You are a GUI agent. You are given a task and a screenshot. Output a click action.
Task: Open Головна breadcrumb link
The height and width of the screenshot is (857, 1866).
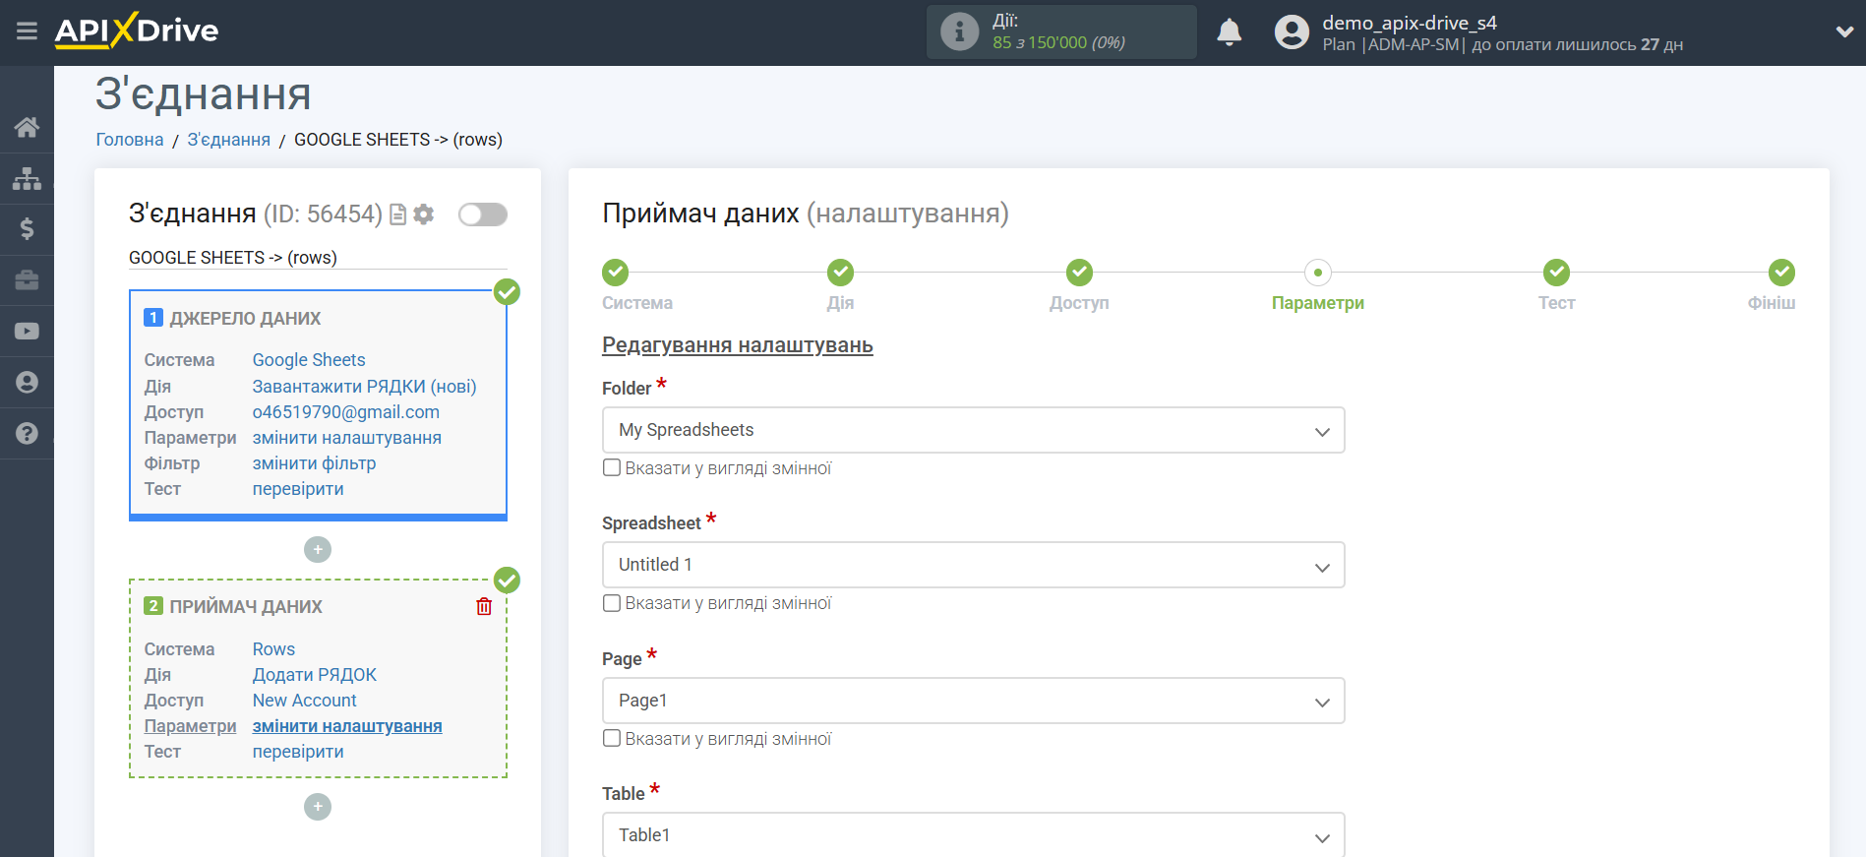[x=130, y=140]
